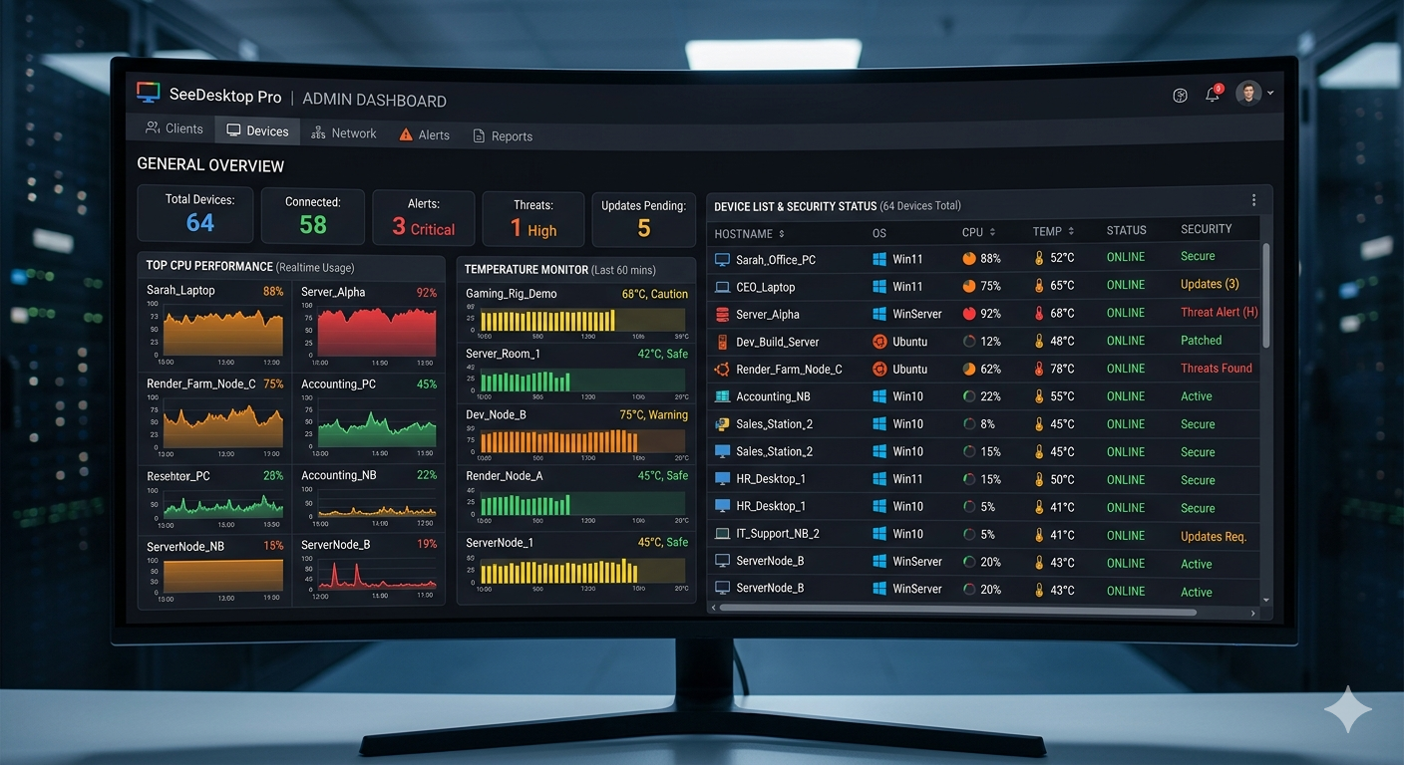Click thermometer icon beside 68°C
1404x765 pixels.
pyautogui.click(x=1039, y=313)
